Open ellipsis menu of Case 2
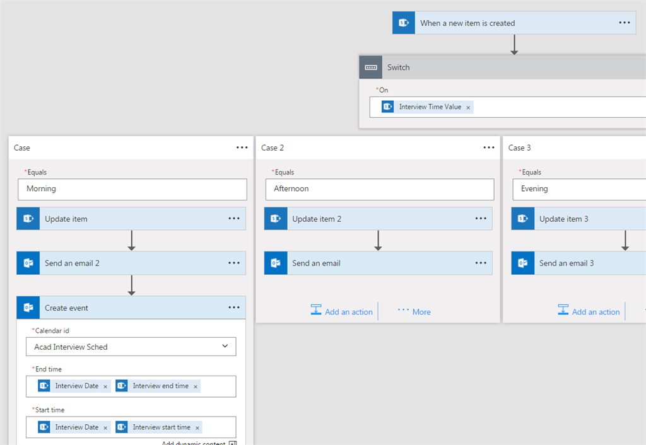The image size is (646, 445). click(x=489, y=147)
